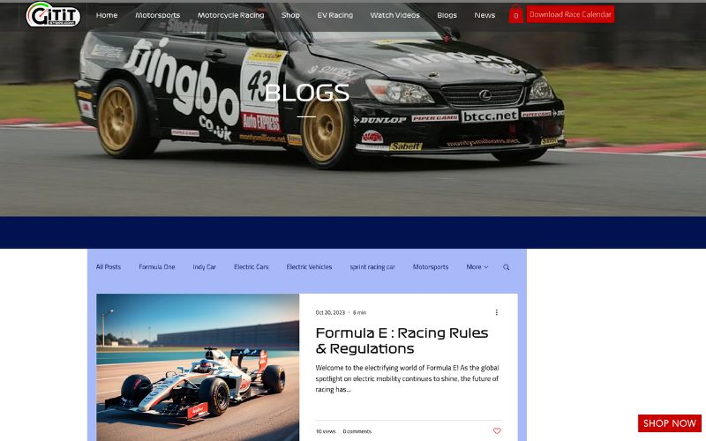View the 0 comments link
This screenshot has width=706, height=441.
pyautogui.click(x=357, y=431)
